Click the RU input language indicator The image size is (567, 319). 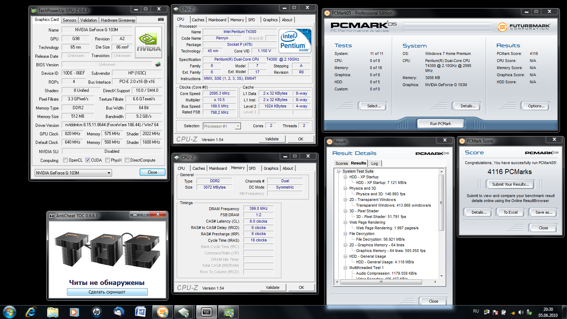(476, 311)
